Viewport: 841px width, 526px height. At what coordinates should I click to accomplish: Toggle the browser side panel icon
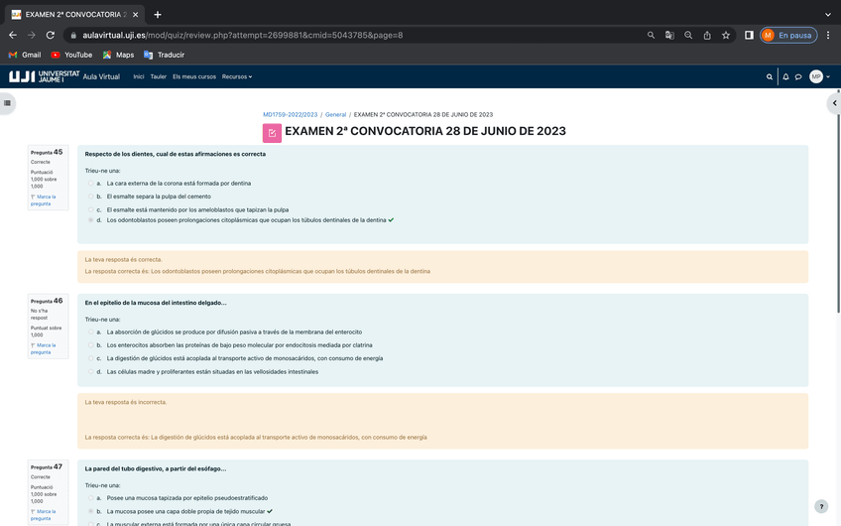[x=749, y=35]
